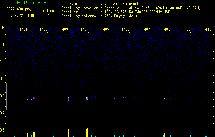
Task: Click the Observer label
Action: click(69, 4)
